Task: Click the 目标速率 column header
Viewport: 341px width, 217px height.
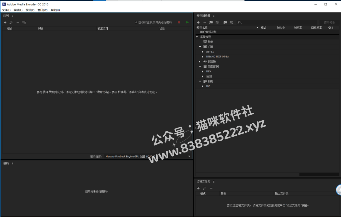Action: (316, 28)
